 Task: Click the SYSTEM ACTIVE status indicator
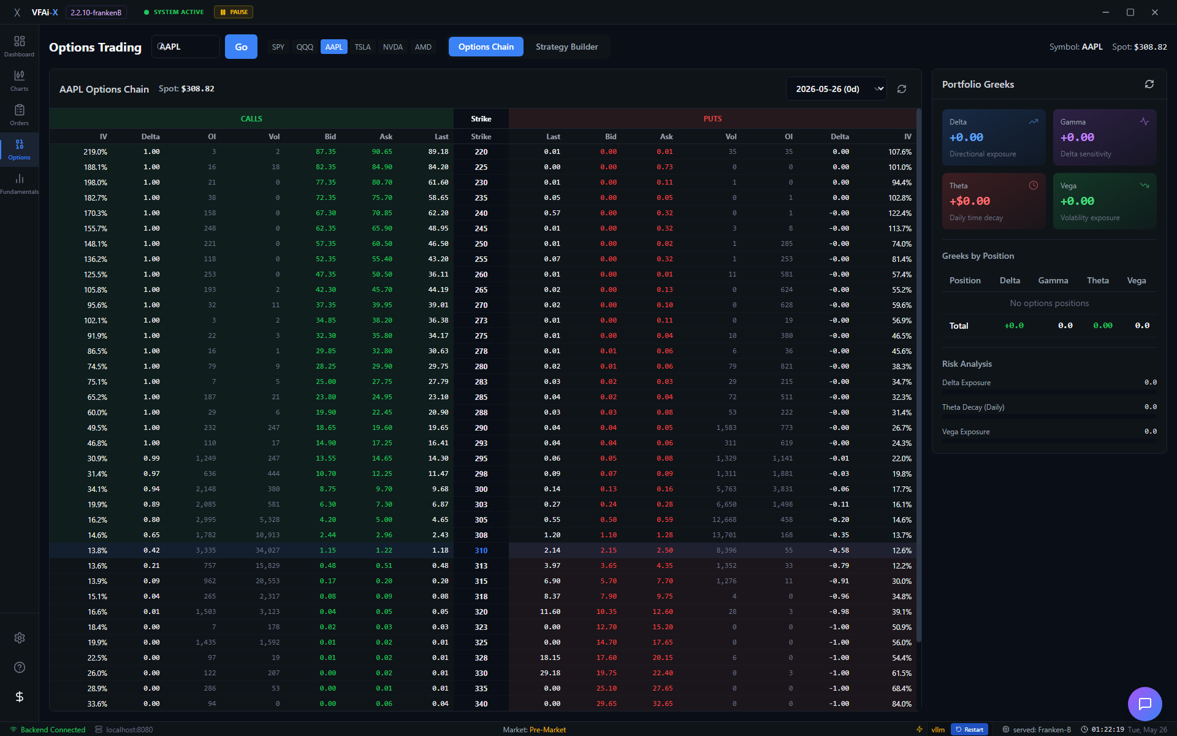173,12
